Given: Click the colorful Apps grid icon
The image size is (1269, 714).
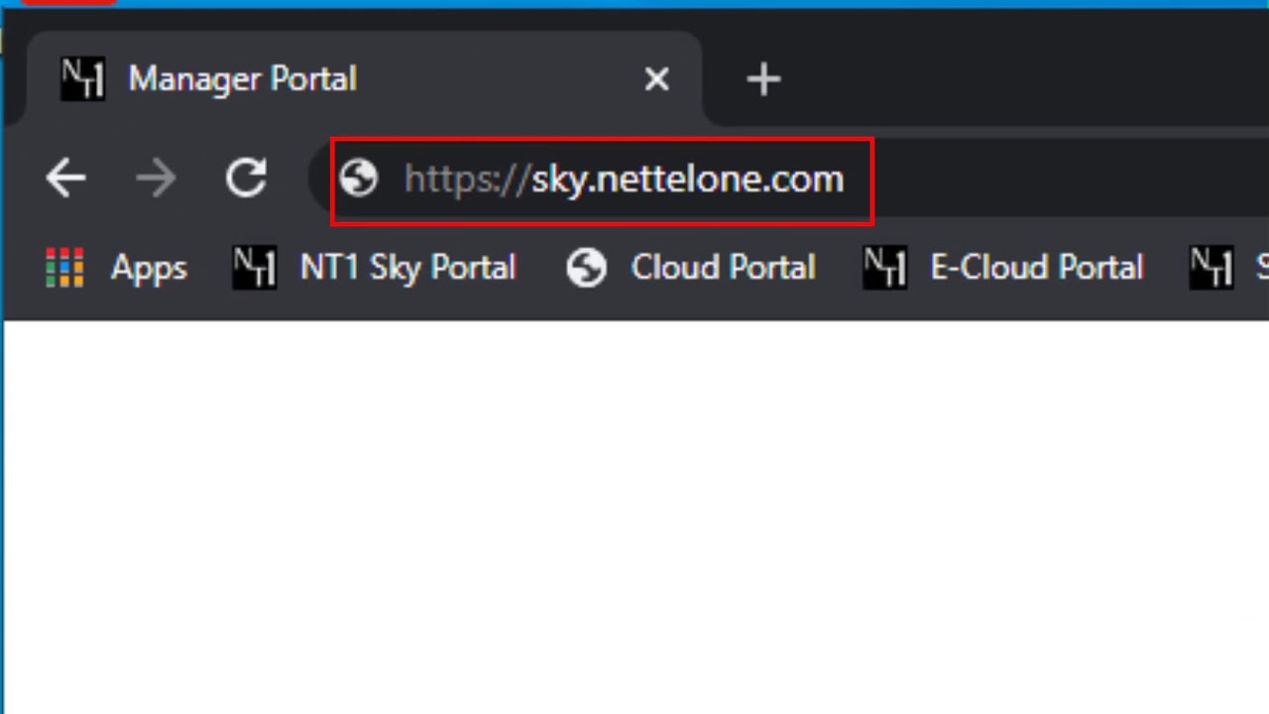Looking at the screenshot, I should (64, 268).
